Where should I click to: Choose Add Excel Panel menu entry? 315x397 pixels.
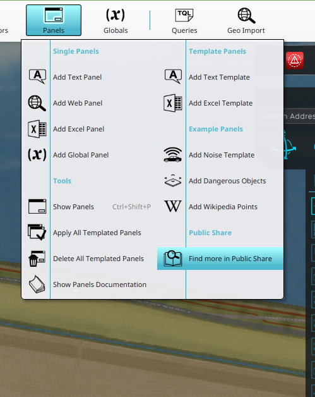tap(79, 129)
